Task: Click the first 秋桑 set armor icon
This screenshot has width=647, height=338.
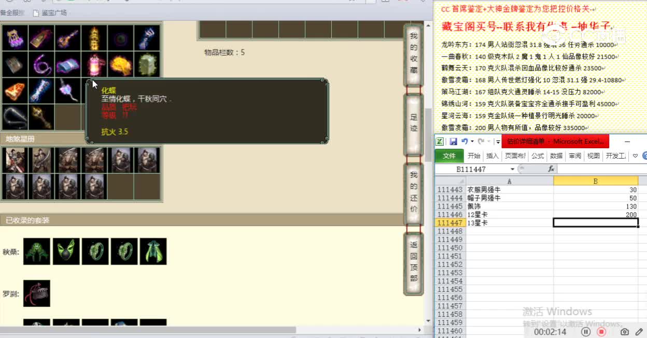Action: pyautogui.click(x=37, y=251)
